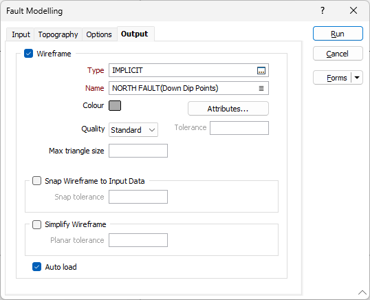
Task: Open the Type field ellipsis browse icon
Action: tap(261, 70)
